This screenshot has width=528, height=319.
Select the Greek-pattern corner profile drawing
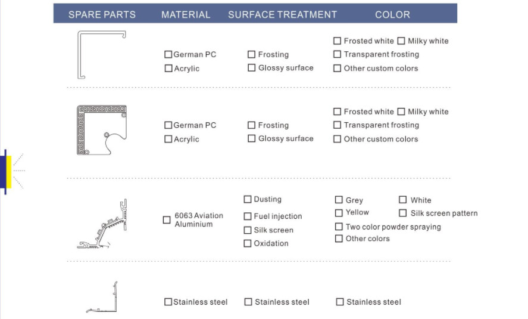pos(102,130)
